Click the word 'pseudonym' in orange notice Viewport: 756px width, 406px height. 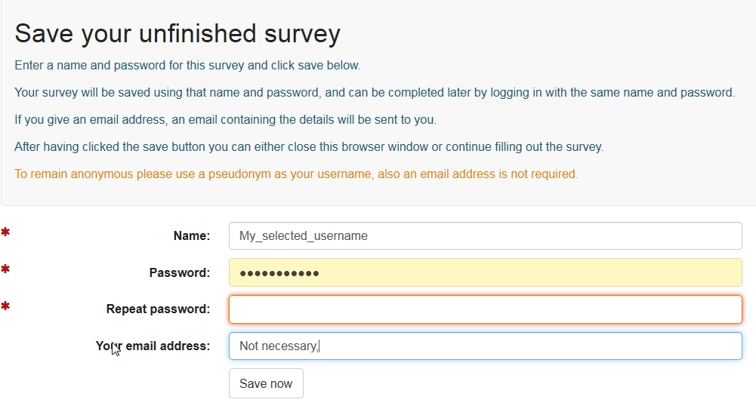pyautogui.click(x=241, y=174)
